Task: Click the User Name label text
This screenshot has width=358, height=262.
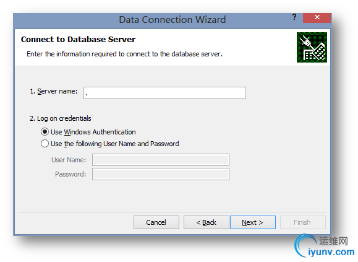Action: point(69,160)
